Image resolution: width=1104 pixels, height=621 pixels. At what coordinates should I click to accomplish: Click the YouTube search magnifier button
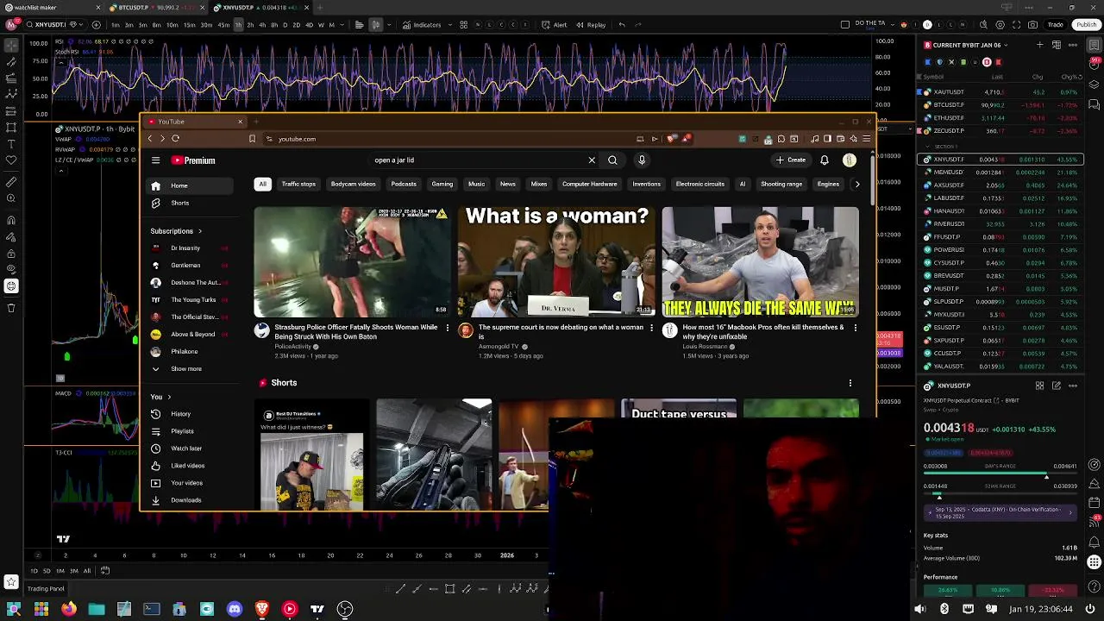612,160
